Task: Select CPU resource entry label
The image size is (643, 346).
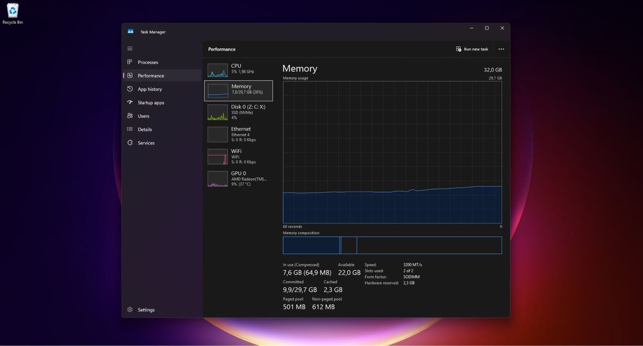Action: pyautogui.click(x=236, y=65)
